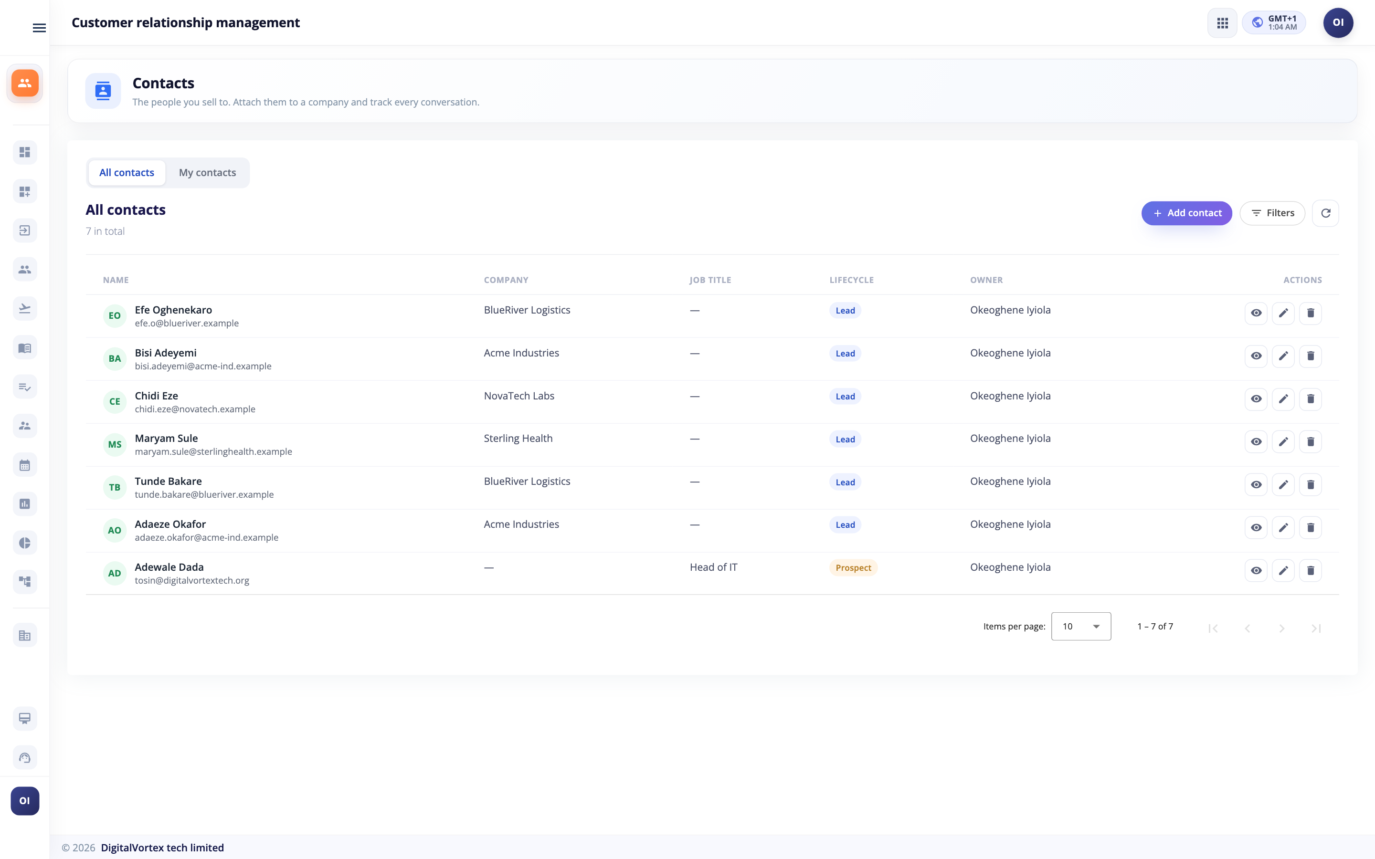Viewport: 1375px width, 859px height.
Task: Edit Tunde Bakare with pencil icon
Action: click(1283, 484)
